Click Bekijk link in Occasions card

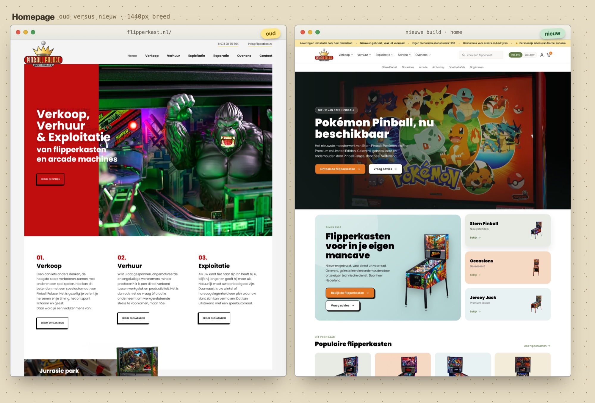click(475, 275)
